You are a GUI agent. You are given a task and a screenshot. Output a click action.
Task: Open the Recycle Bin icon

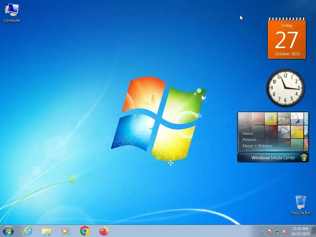tap(301, 205)
